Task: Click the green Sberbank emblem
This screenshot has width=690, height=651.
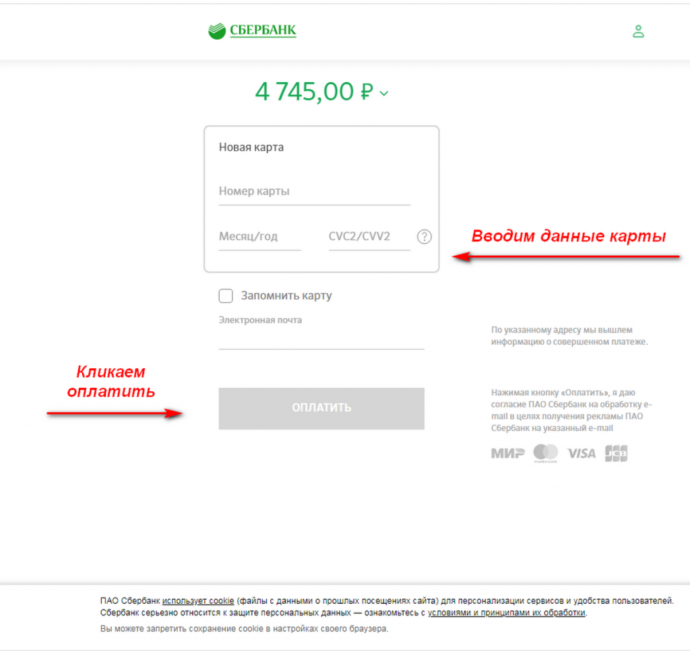Action: pyautogui.click(x=217, y=31)
